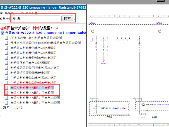Open the first 自适应制动器（ABR）的电气功能图 entry
Viewport: 169px width, 127px height.
click(x=35, y=98)
